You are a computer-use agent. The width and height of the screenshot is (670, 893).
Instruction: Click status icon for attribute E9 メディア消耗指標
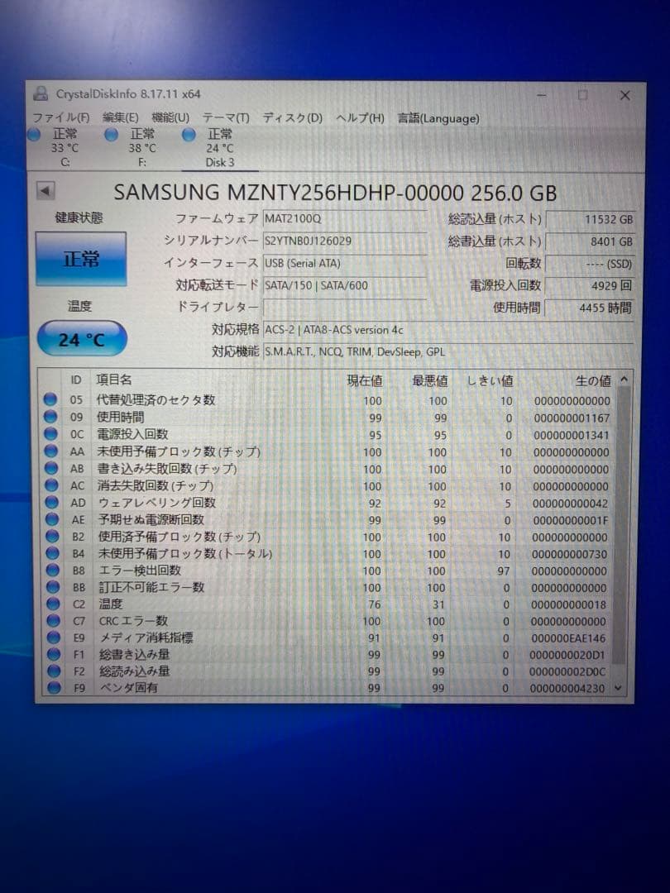click(x=54, y=638)
